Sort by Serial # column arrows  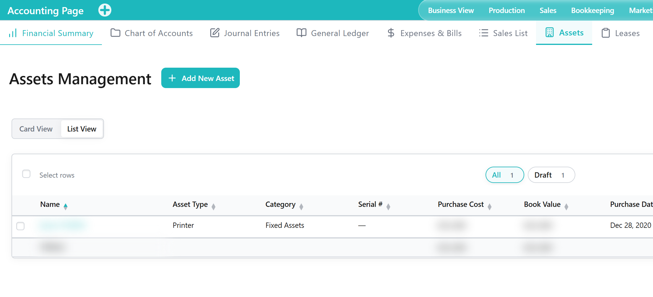coord(388,207)
